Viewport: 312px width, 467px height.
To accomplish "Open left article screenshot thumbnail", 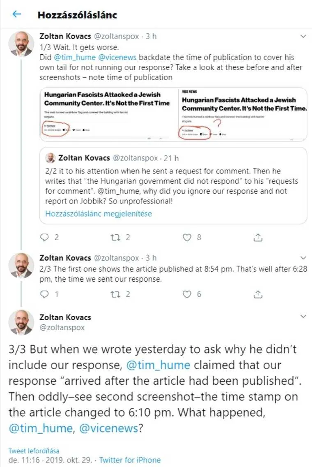I will point(108,114).
